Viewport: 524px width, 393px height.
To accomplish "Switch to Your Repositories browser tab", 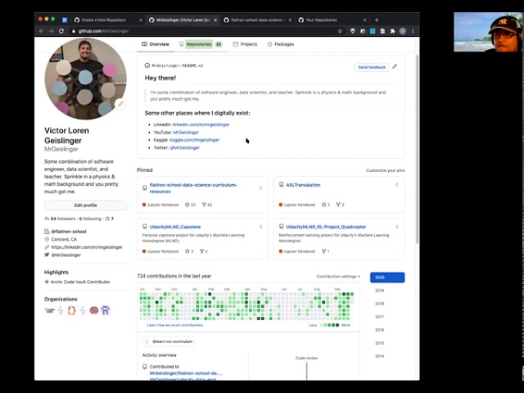I will pyautogui.click(x=321, y=20).
